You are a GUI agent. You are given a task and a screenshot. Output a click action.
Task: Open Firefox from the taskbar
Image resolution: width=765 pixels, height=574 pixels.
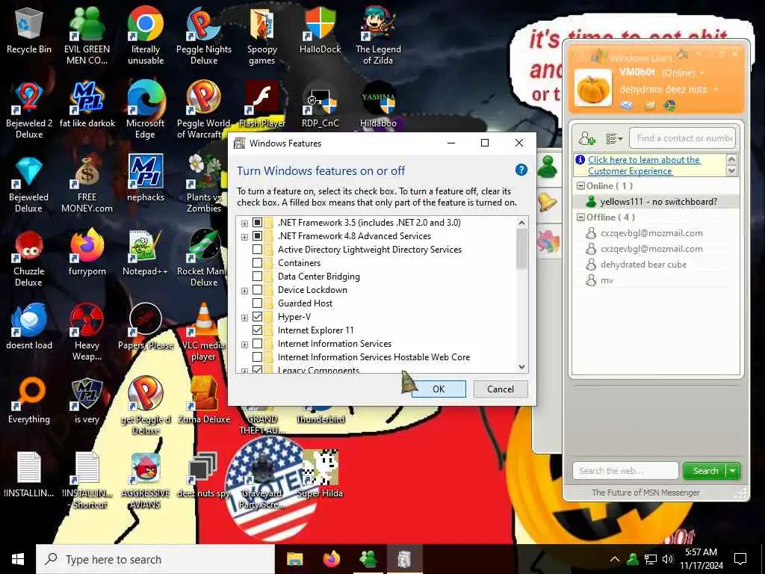(332, 559)
